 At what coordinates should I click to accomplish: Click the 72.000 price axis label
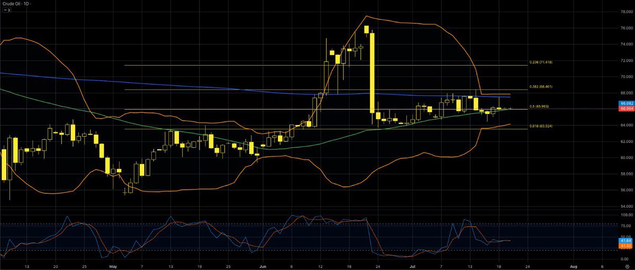pyautogui.click(x=627, y=60)
